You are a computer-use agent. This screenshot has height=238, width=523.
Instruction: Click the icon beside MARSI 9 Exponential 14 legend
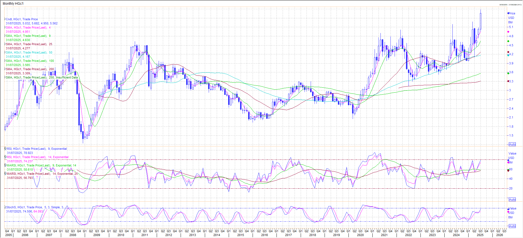point(5,165)
